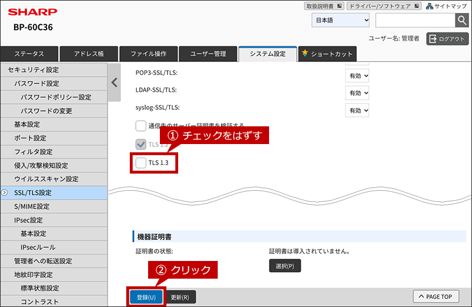Open the syslog-SSL/TLS dropdown

tap(357, 110)
